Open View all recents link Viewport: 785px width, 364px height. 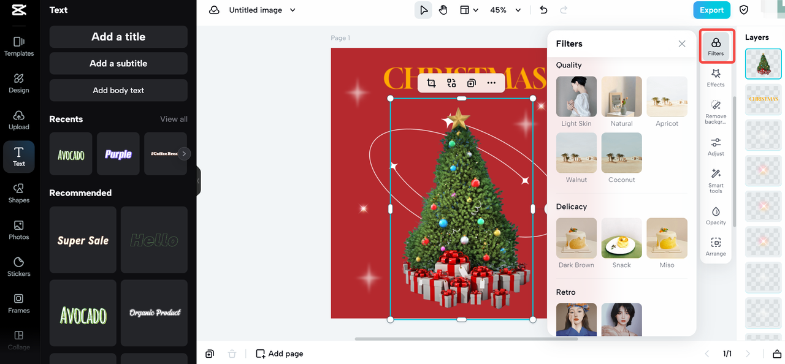(x=174, y=119)
